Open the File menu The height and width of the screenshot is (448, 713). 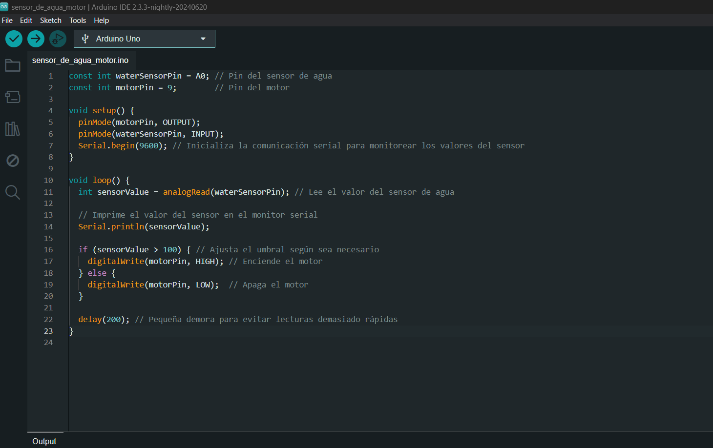tap(7, 20)
